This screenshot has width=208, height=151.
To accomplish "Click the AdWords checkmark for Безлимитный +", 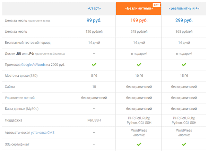I will (x=184, y=65).
